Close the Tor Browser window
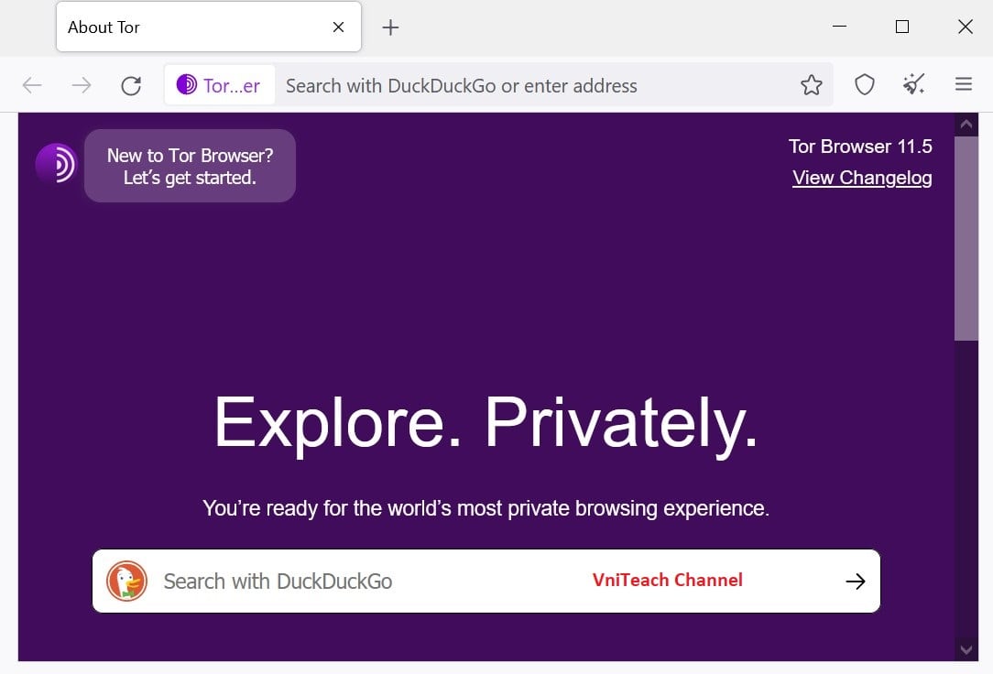 (966, 27)
